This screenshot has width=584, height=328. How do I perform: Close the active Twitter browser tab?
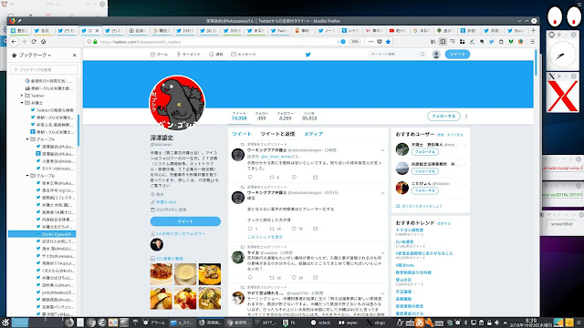click(x=98, y=30)
